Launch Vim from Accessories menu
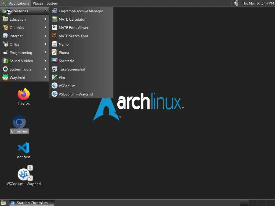The width and height of the screenshot is (275, 206). tap(81, 78)
